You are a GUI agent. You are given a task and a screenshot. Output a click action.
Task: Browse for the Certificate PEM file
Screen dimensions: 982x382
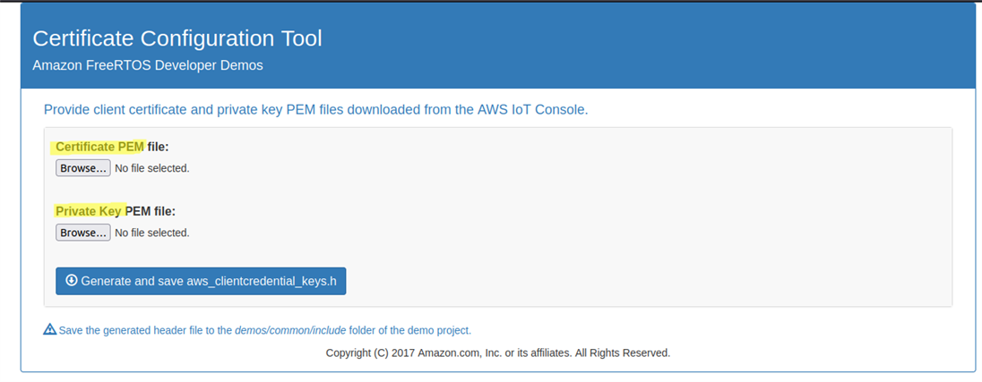(x=82, y=168)
